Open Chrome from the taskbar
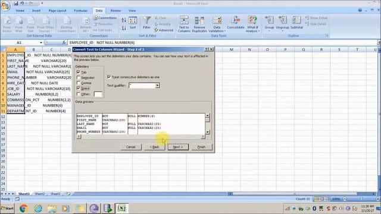This screenshot has height=214, width=381. 24,208
